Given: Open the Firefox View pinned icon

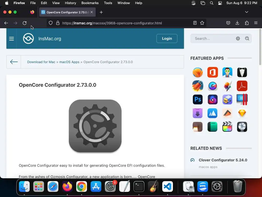Looking at the screenshot, I should [x=32, y=12].
